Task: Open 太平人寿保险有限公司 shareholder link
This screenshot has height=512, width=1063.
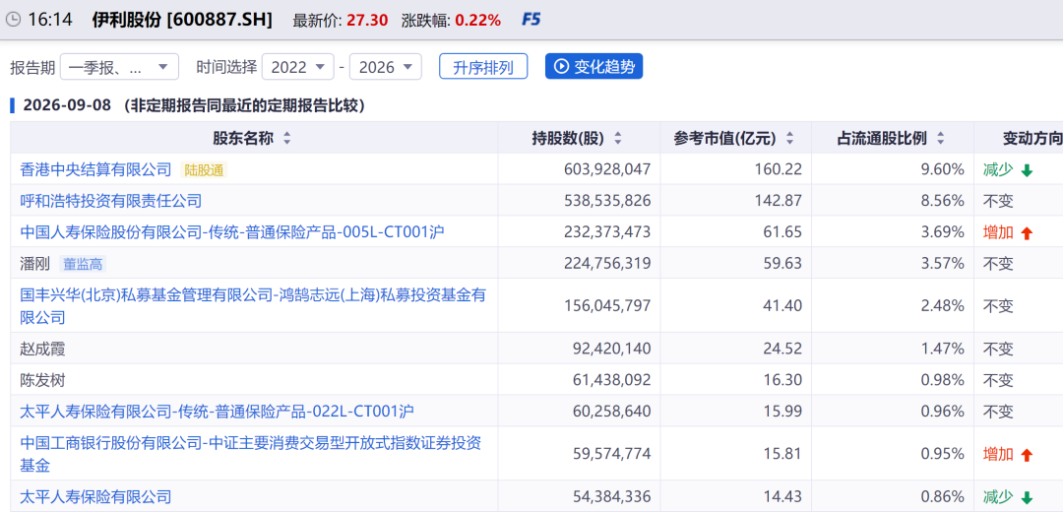Action: pyautogui.click(x=96, y=496)
